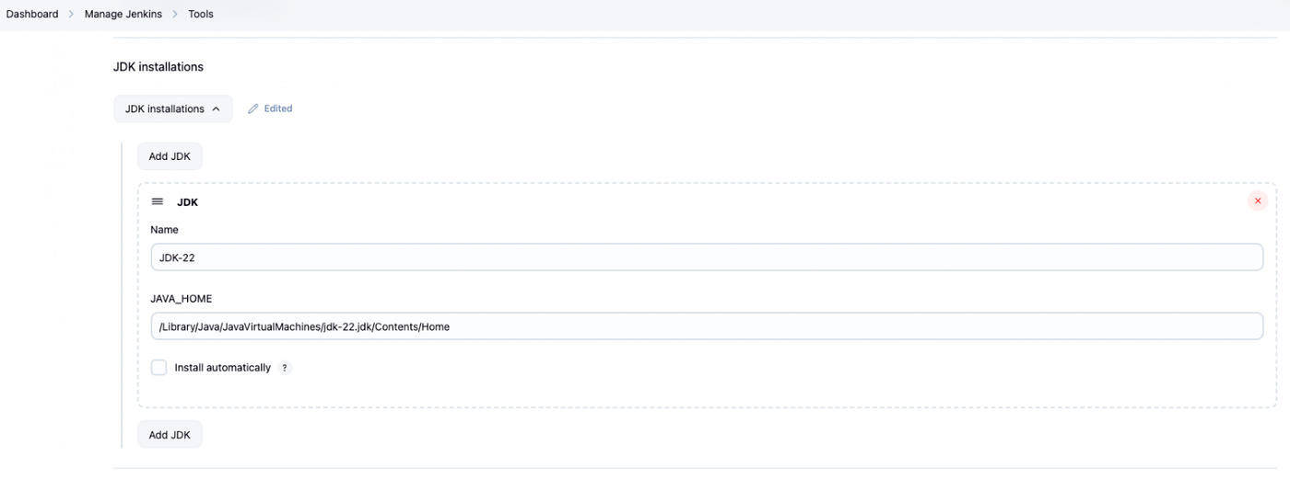
Task: Click the pencil Edited icon
Action: (x=253, y=109)
